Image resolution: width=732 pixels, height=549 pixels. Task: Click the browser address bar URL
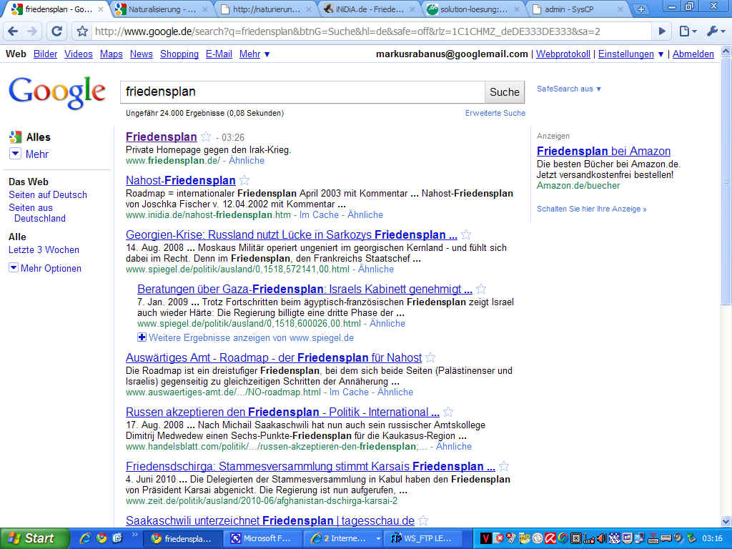pyautogui.click(x=348, y=31)
